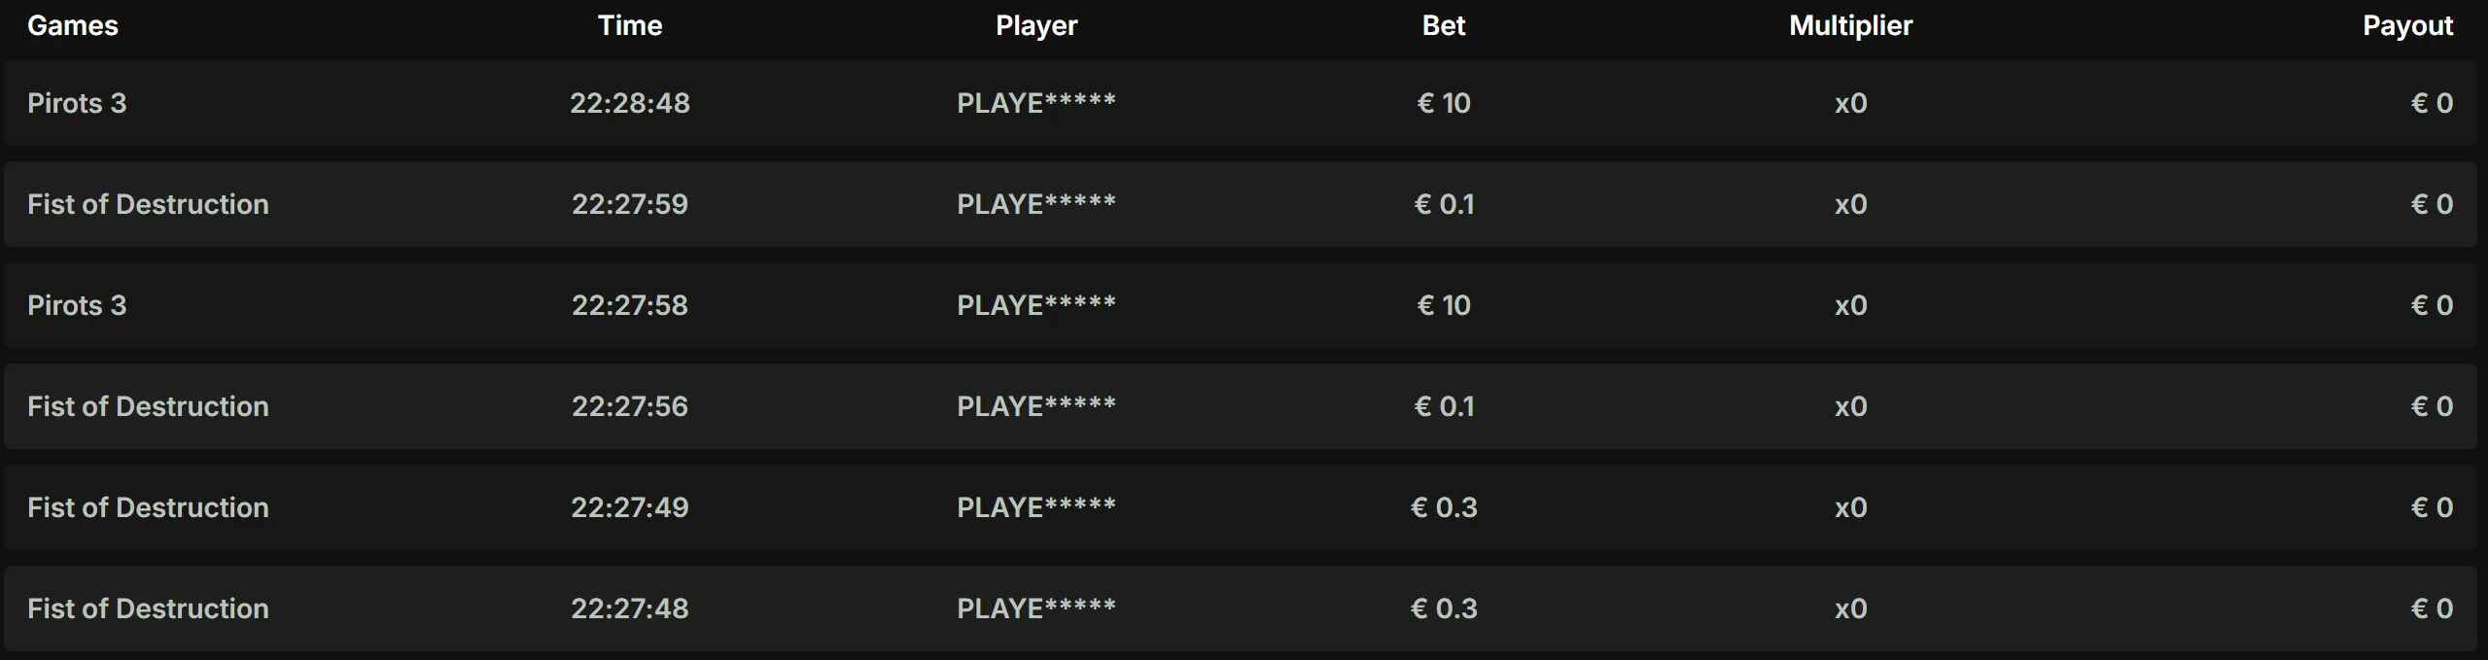Viewport: 2488px width, 660px height.
Task: Select the Pirots 3 row at 22:28:48
Action: click(78, 103)
